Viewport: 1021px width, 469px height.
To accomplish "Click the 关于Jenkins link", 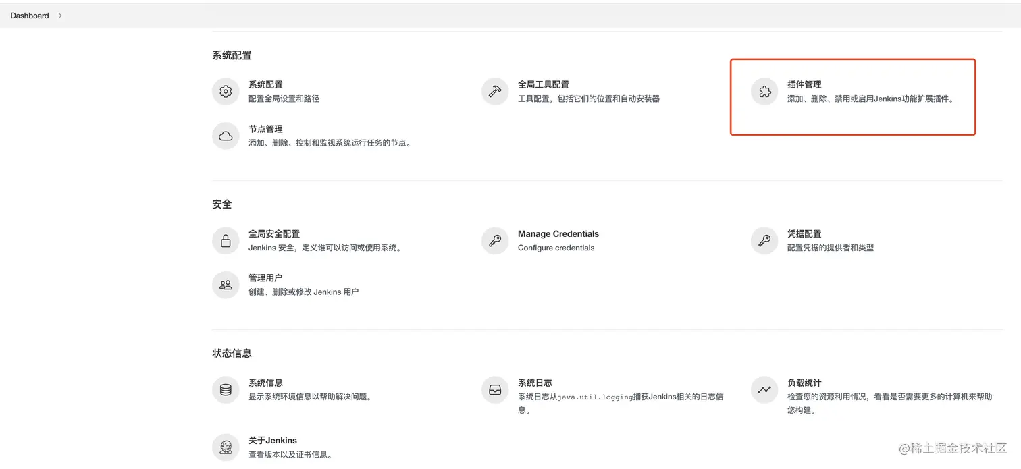I will (x=273, y=440).
